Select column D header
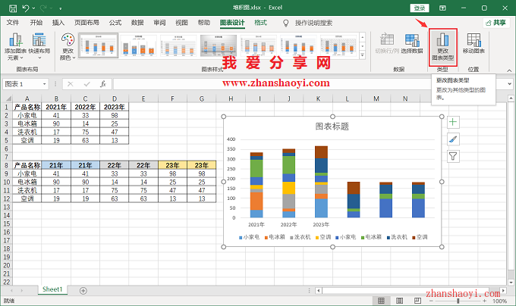516x306 pixels. coord(114,98)
